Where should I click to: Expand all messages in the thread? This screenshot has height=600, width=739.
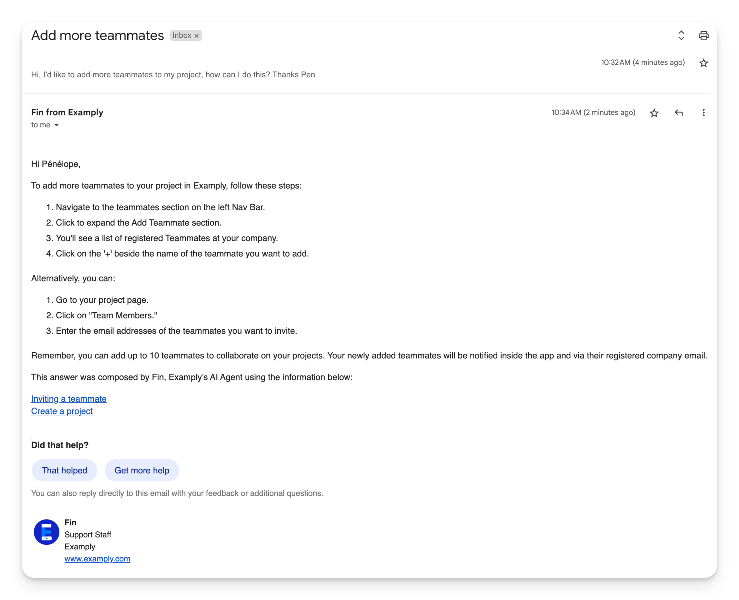(x=681, y=35)
